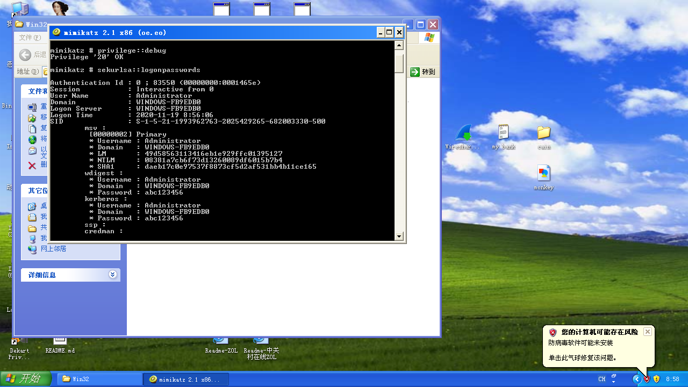Click the yellow shield tray icon
Viewport: 688px width, 387px height.
pos(656,379)
